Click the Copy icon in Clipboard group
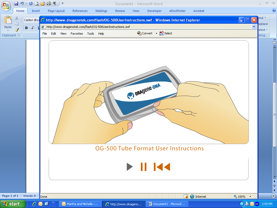Viewport: 277px width, 208px height. pyautogui.click(x=17, y=24)
